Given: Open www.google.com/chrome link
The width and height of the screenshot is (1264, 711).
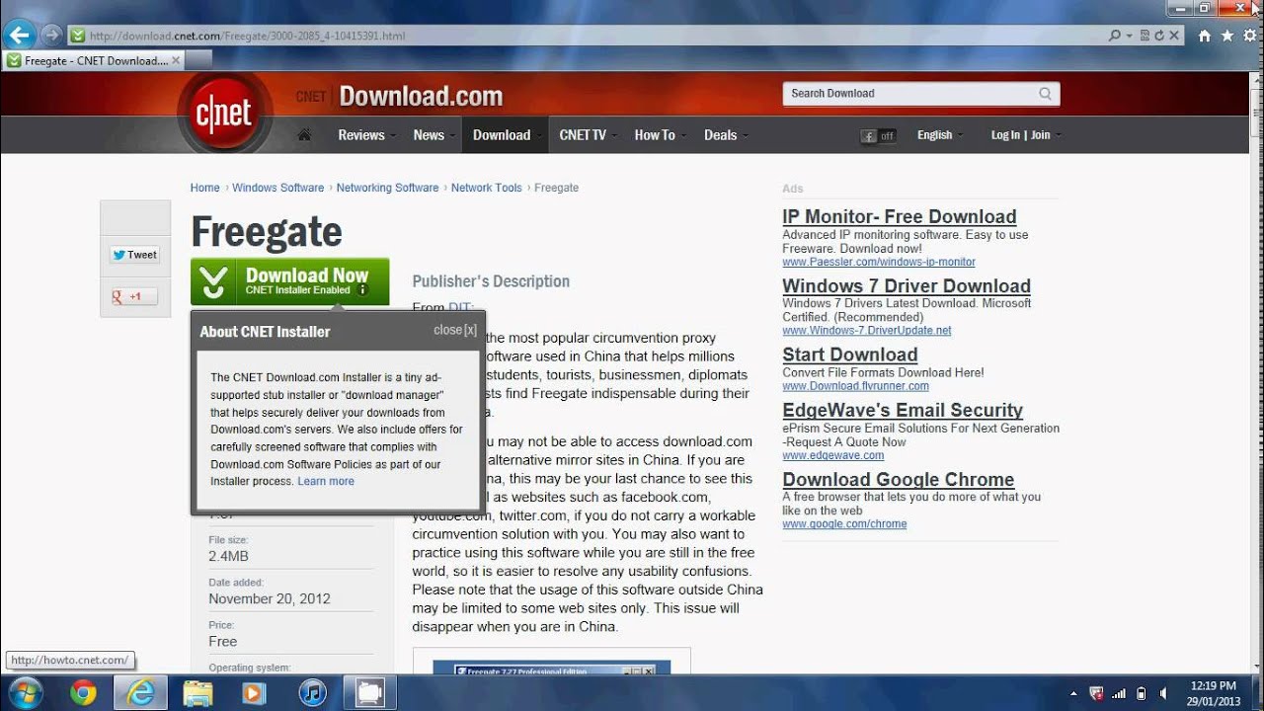Looking at the screenshot, I should tap(844, 524).
